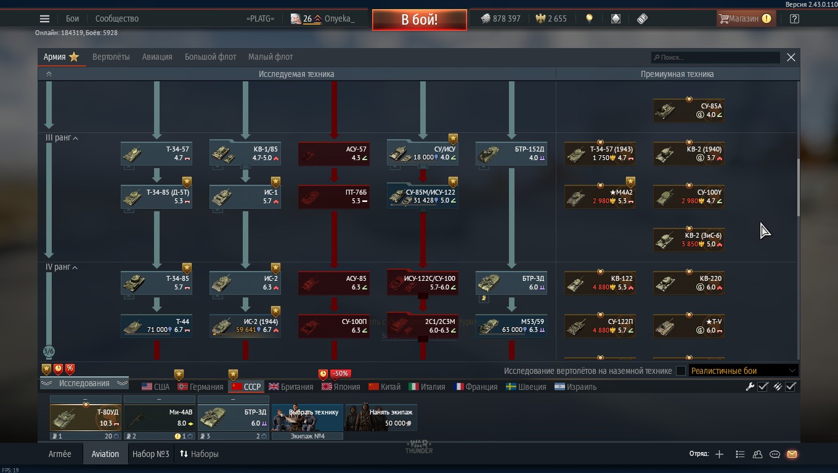Image resolution: width=838 pixels, height=473 pixels.
Task: Open the contacts friends icon
Action: click(757, 454)
